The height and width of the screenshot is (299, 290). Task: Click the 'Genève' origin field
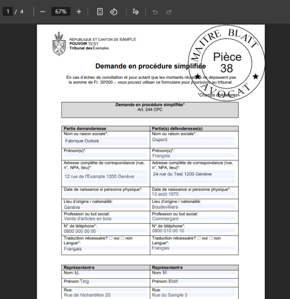105,207
